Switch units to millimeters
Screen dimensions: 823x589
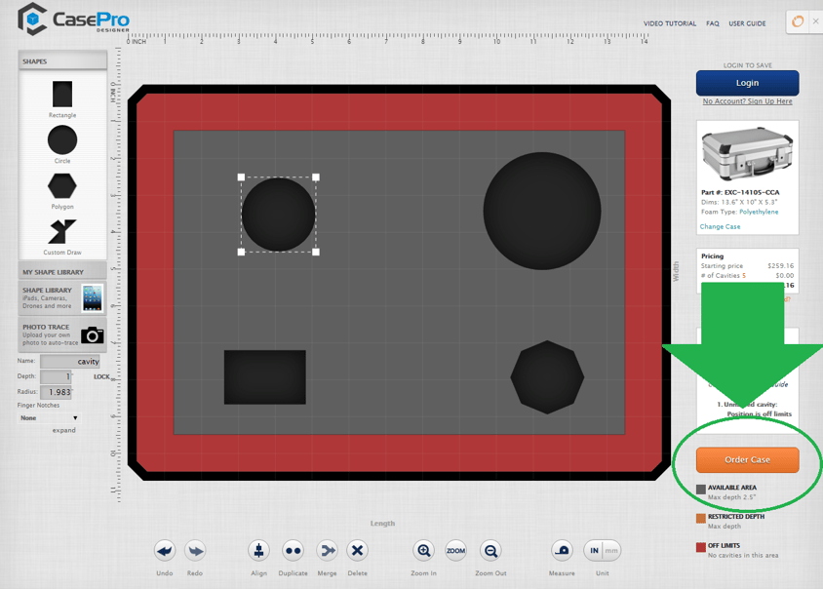[x=611, y=550]
